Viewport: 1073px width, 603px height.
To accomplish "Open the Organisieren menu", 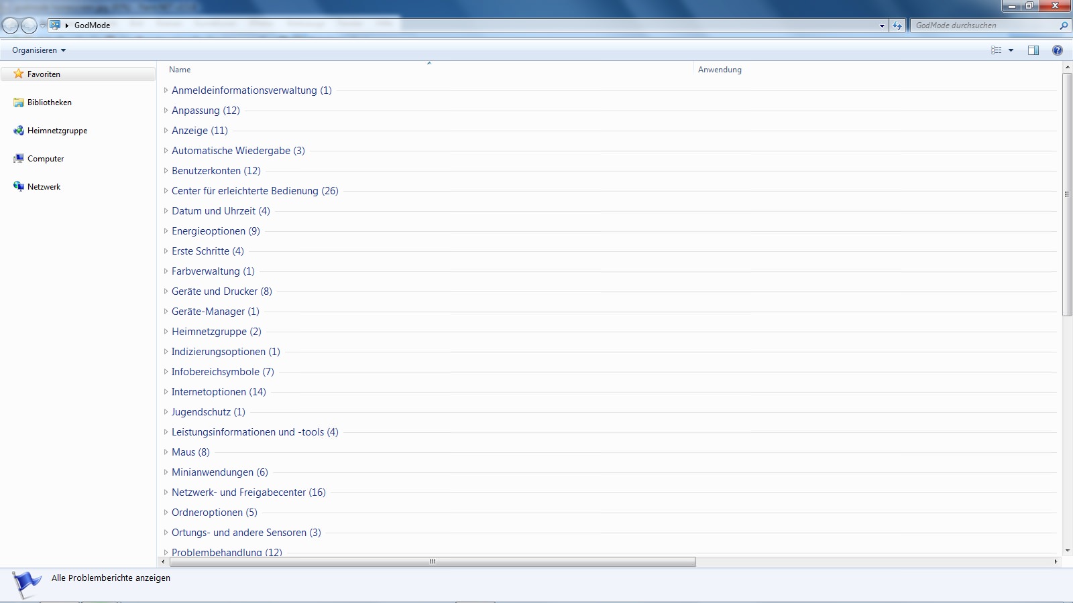I will tap(39, 50).
